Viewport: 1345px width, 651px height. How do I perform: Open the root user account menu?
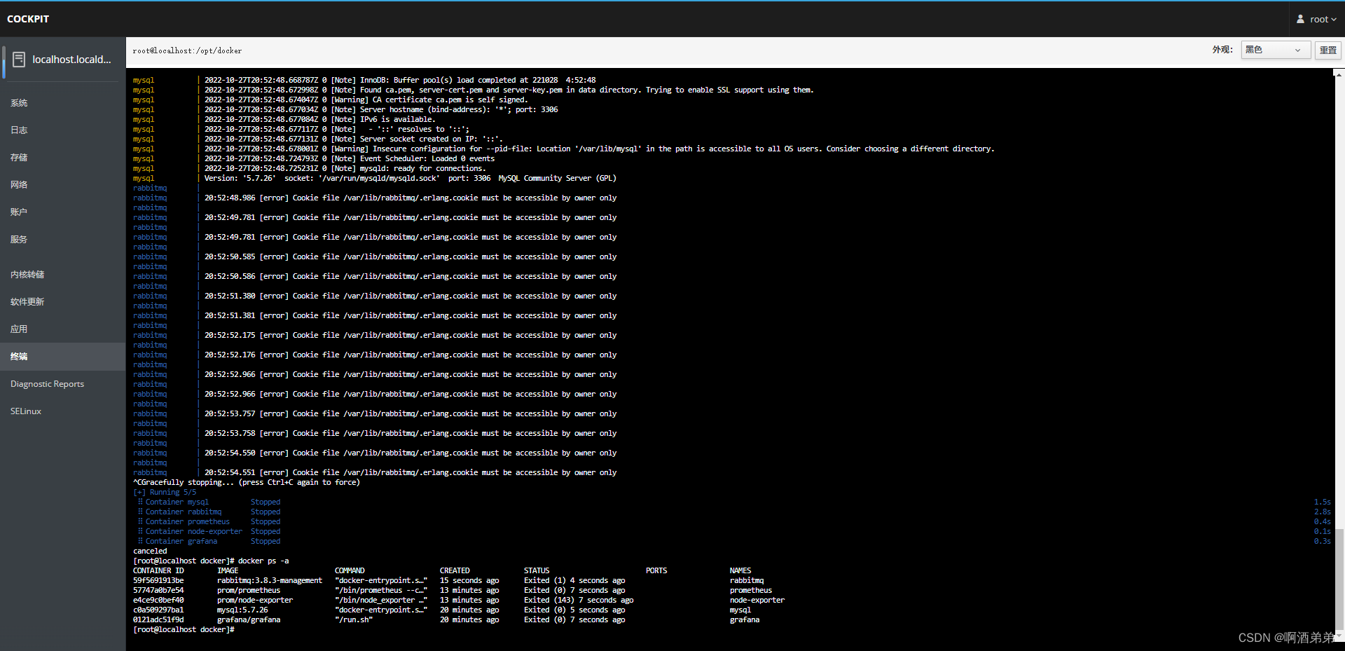pyautogui.click(x=1317, y=19)
